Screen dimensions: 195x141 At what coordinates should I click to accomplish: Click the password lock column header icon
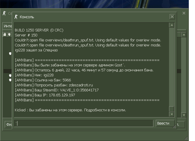(x=5, y=34)
